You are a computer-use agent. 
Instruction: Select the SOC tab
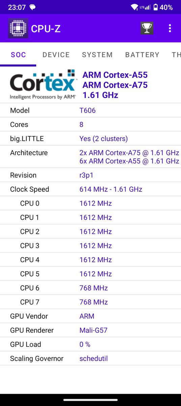click(18, 55)
